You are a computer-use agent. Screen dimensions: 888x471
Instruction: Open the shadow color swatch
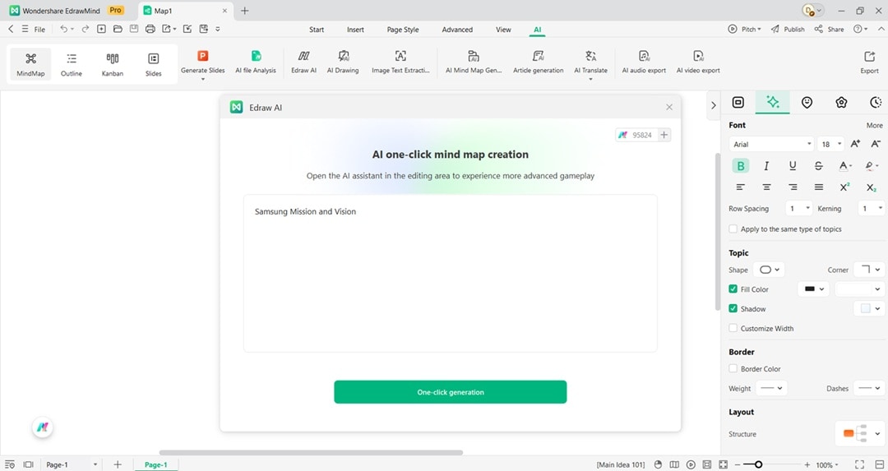(x=869, y=308)
